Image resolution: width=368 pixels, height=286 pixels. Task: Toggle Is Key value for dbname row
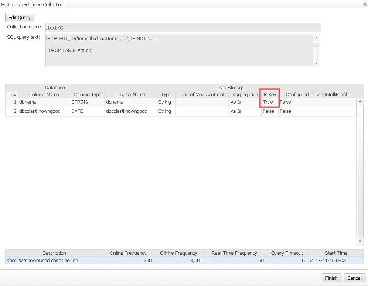[269, 102]
